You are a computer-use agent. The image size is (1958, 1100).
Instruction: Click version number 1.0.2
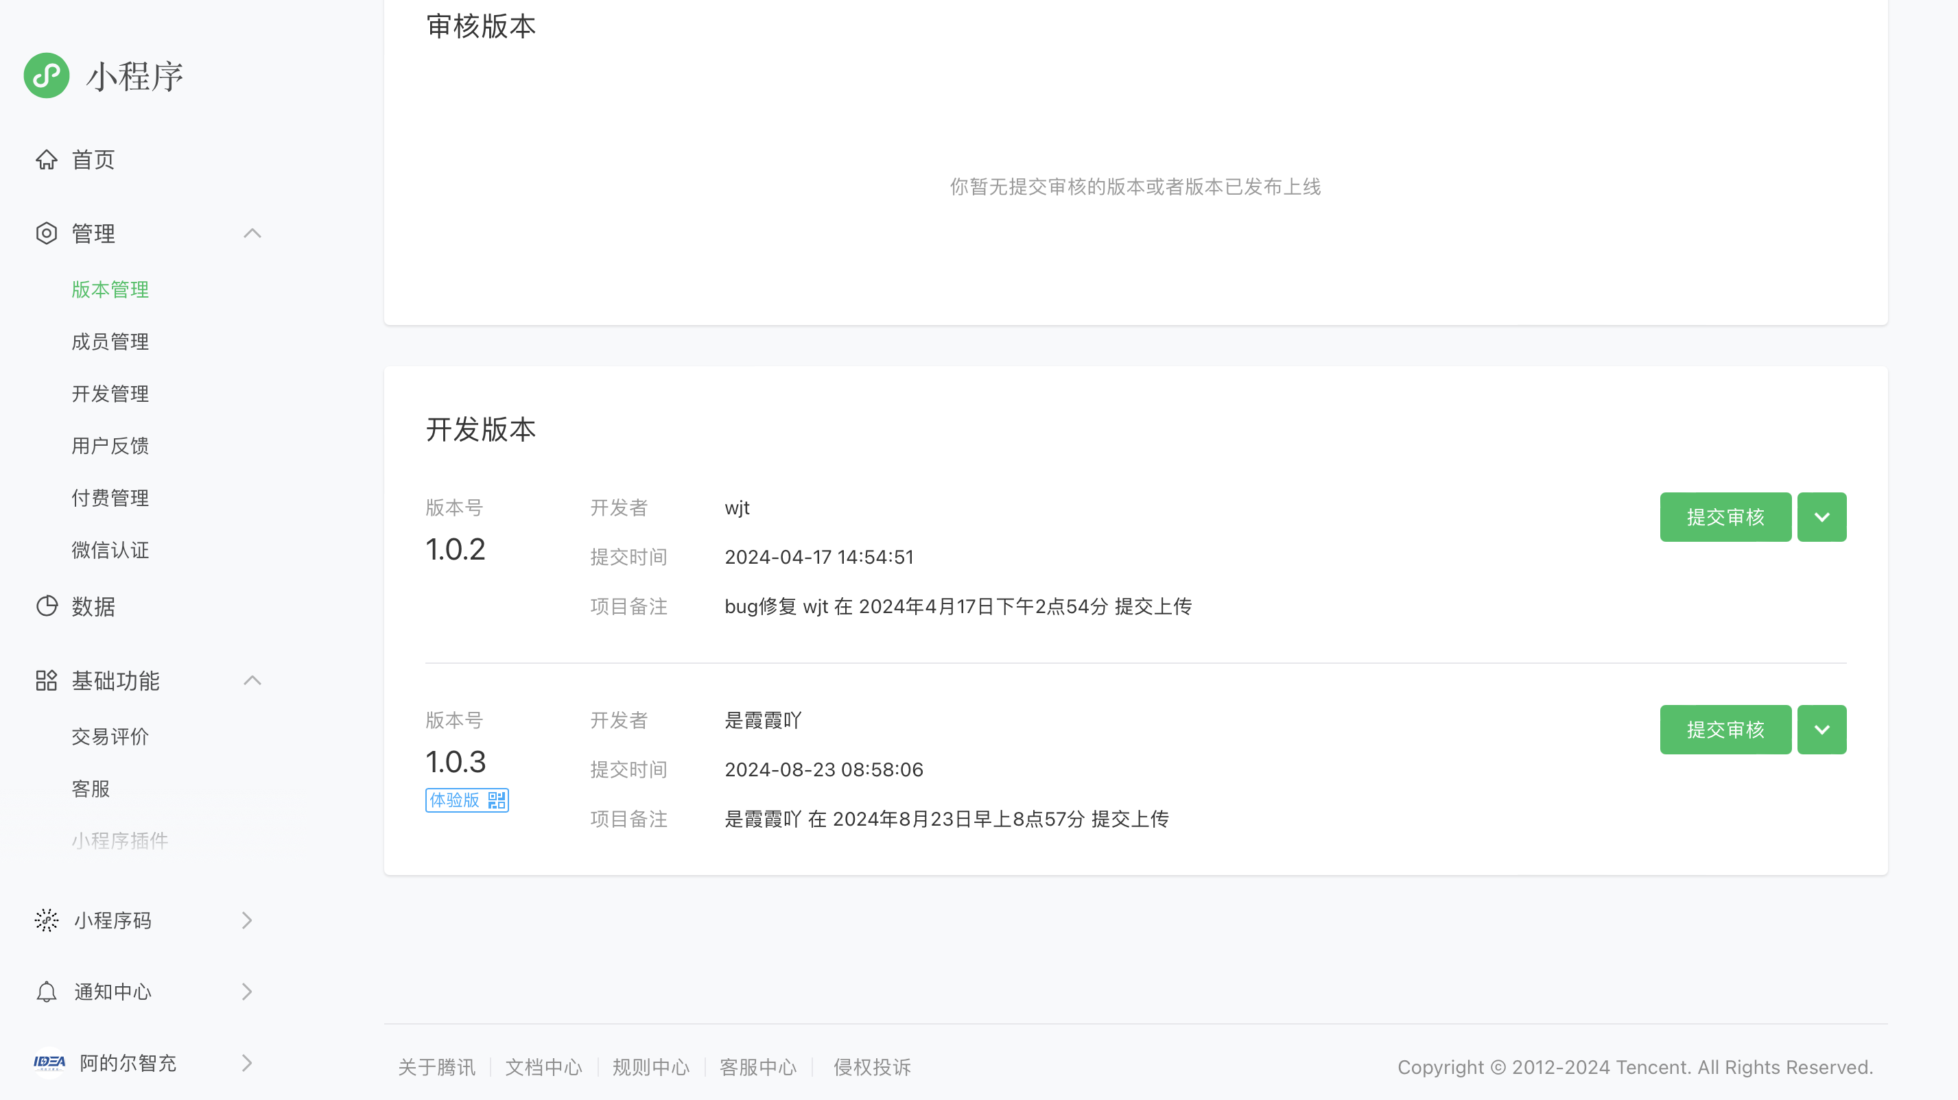[456, 549]
